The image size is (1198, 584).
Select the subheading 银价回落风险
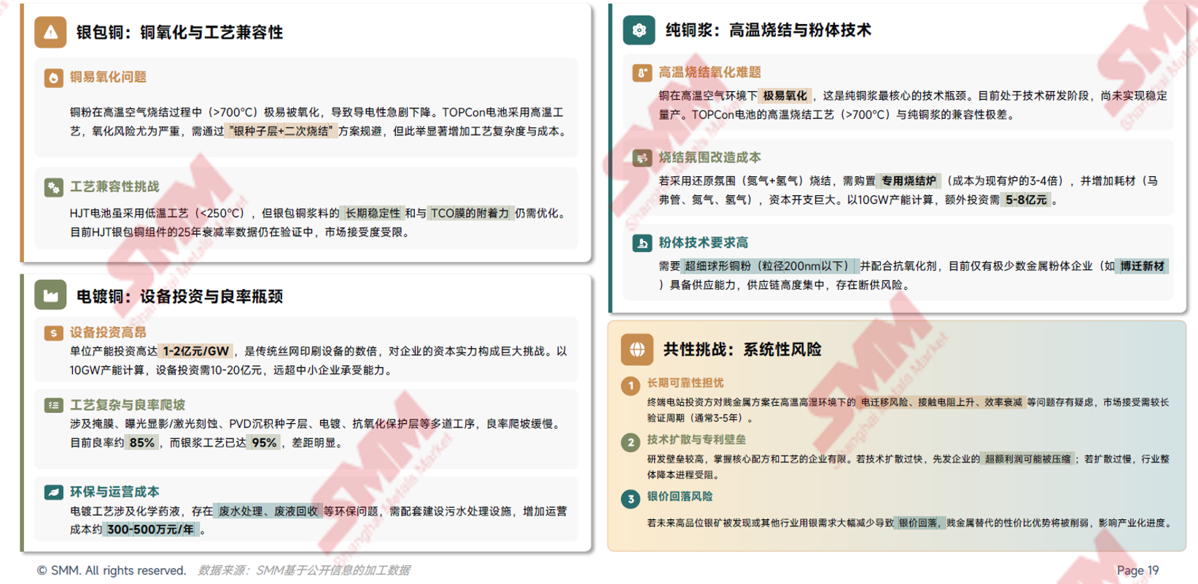[680, 497]
